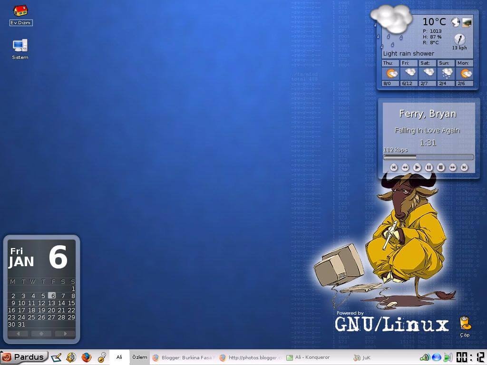Select the Sat forecast cloud icon
The width and height of the screenshot is (487, 365).
429,73
